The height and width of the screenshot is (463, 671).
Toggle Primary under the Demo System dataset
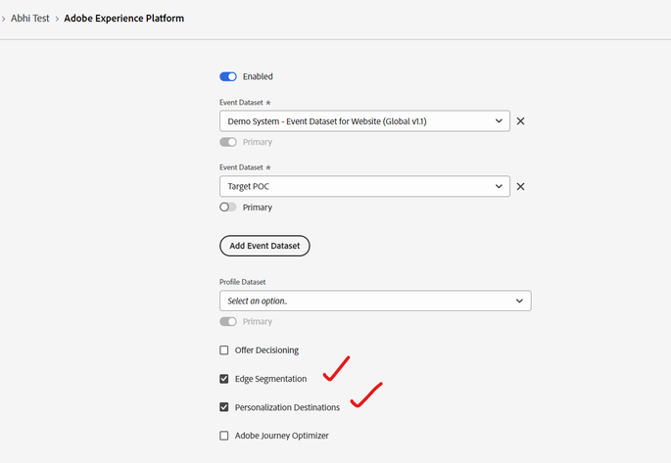228,142
